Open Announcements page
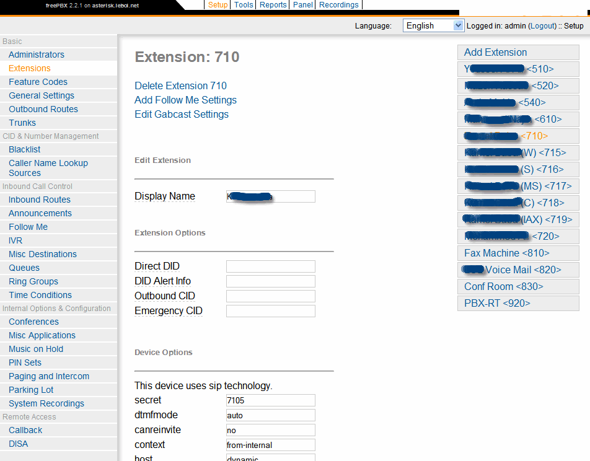 [40, 213]
